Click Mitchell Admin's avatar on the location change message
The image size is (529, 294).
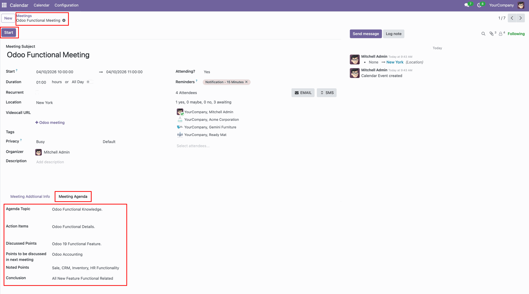click(x=355, y=59)
